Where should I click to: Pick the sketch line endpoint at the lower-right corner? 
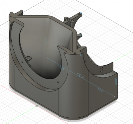(x=115, y=96)
